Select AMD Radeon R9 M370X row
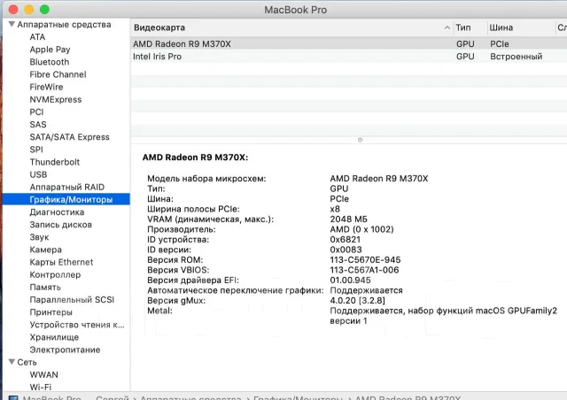This screenshot has height=400, width=567. tap(348, 43)
